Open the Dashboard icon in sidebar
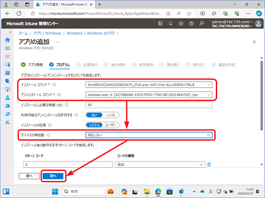 (7, 48)
